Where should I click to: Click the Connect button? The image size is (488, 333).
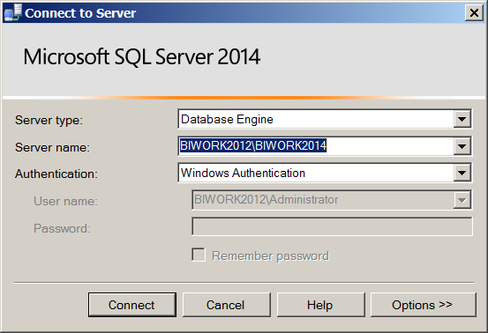[x=132, y=305]
